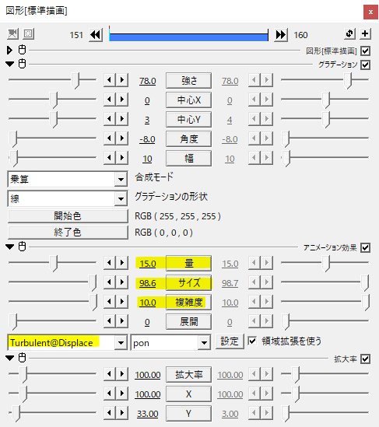Expand the collapsed 図形[標準描画] section triangle
Screen dimensions: 379x427
coord(9,50)
